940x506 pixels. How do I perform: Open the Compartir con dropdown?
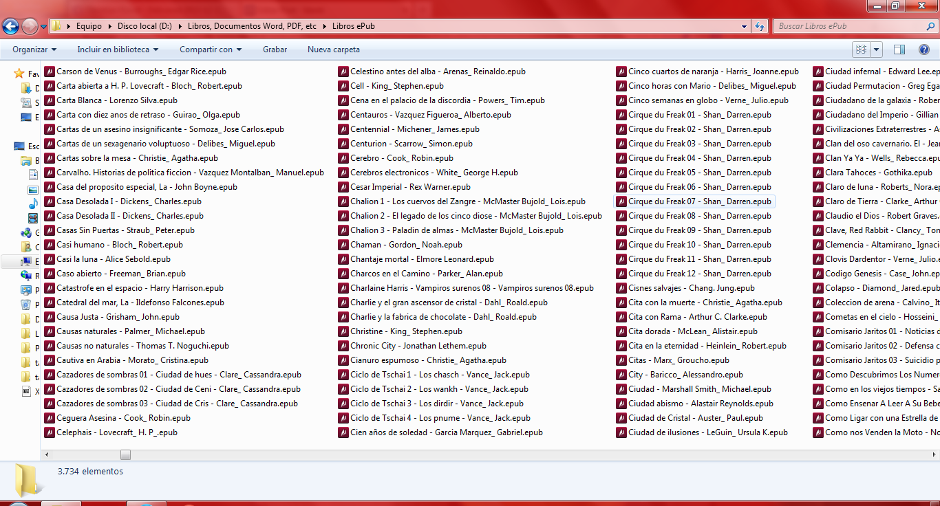click(x=211, y=49)
